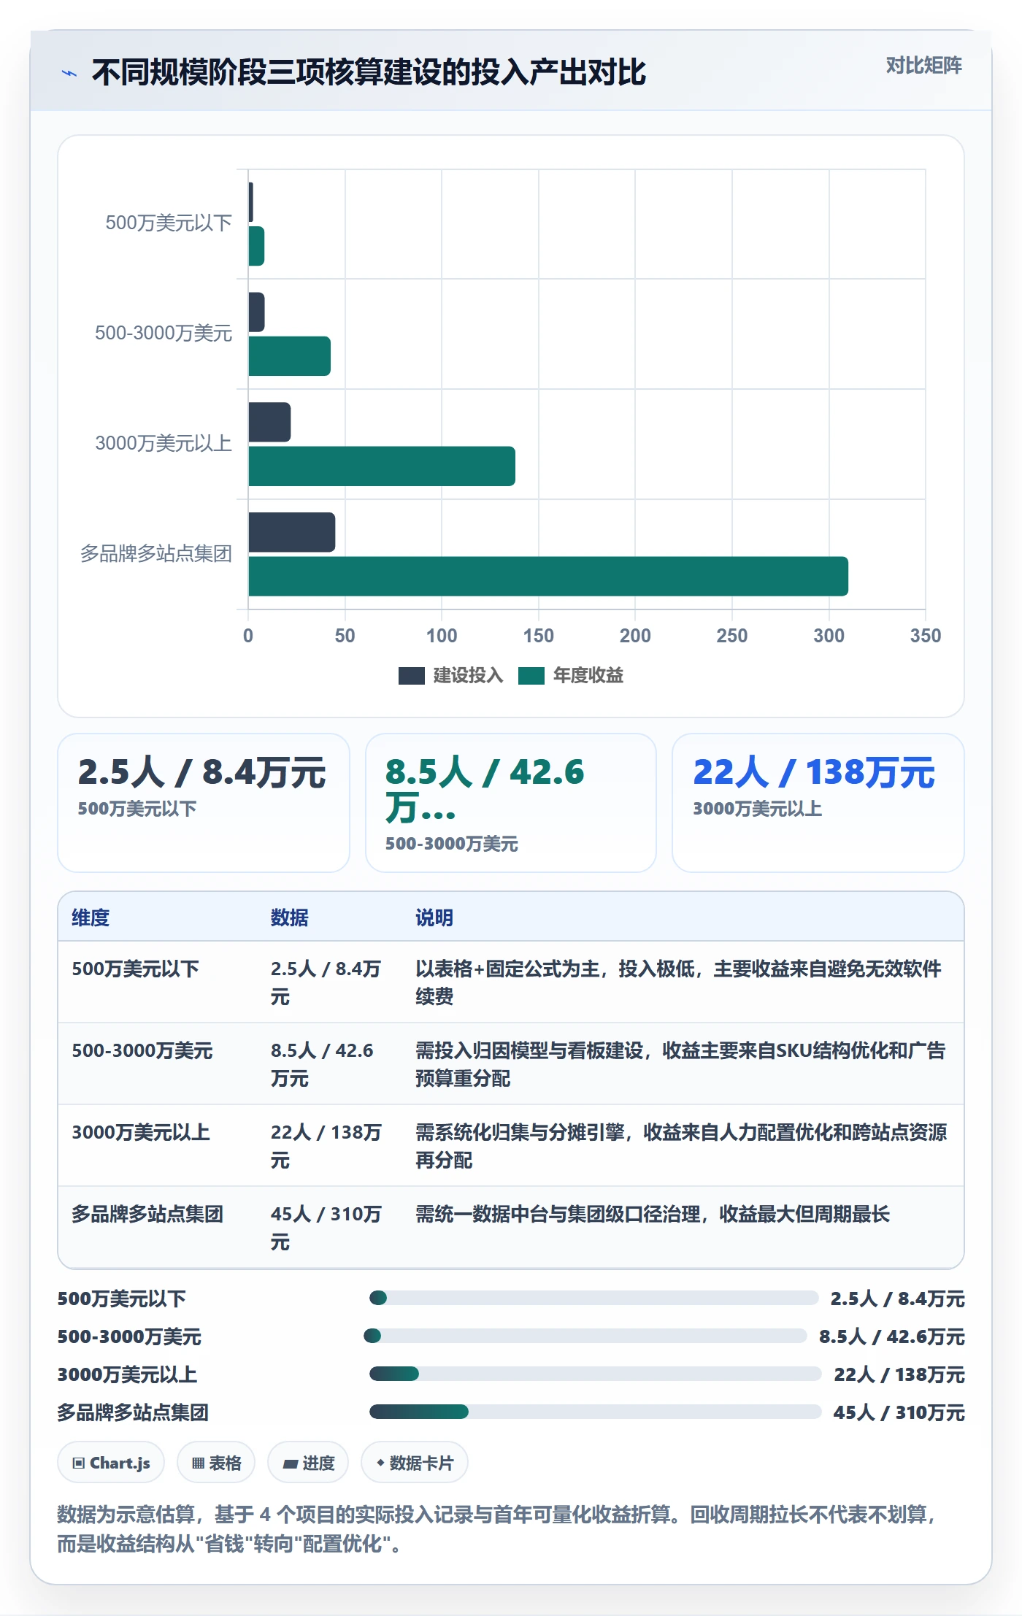
Task: Select the 进度 chip
Action: (308, 1462)
